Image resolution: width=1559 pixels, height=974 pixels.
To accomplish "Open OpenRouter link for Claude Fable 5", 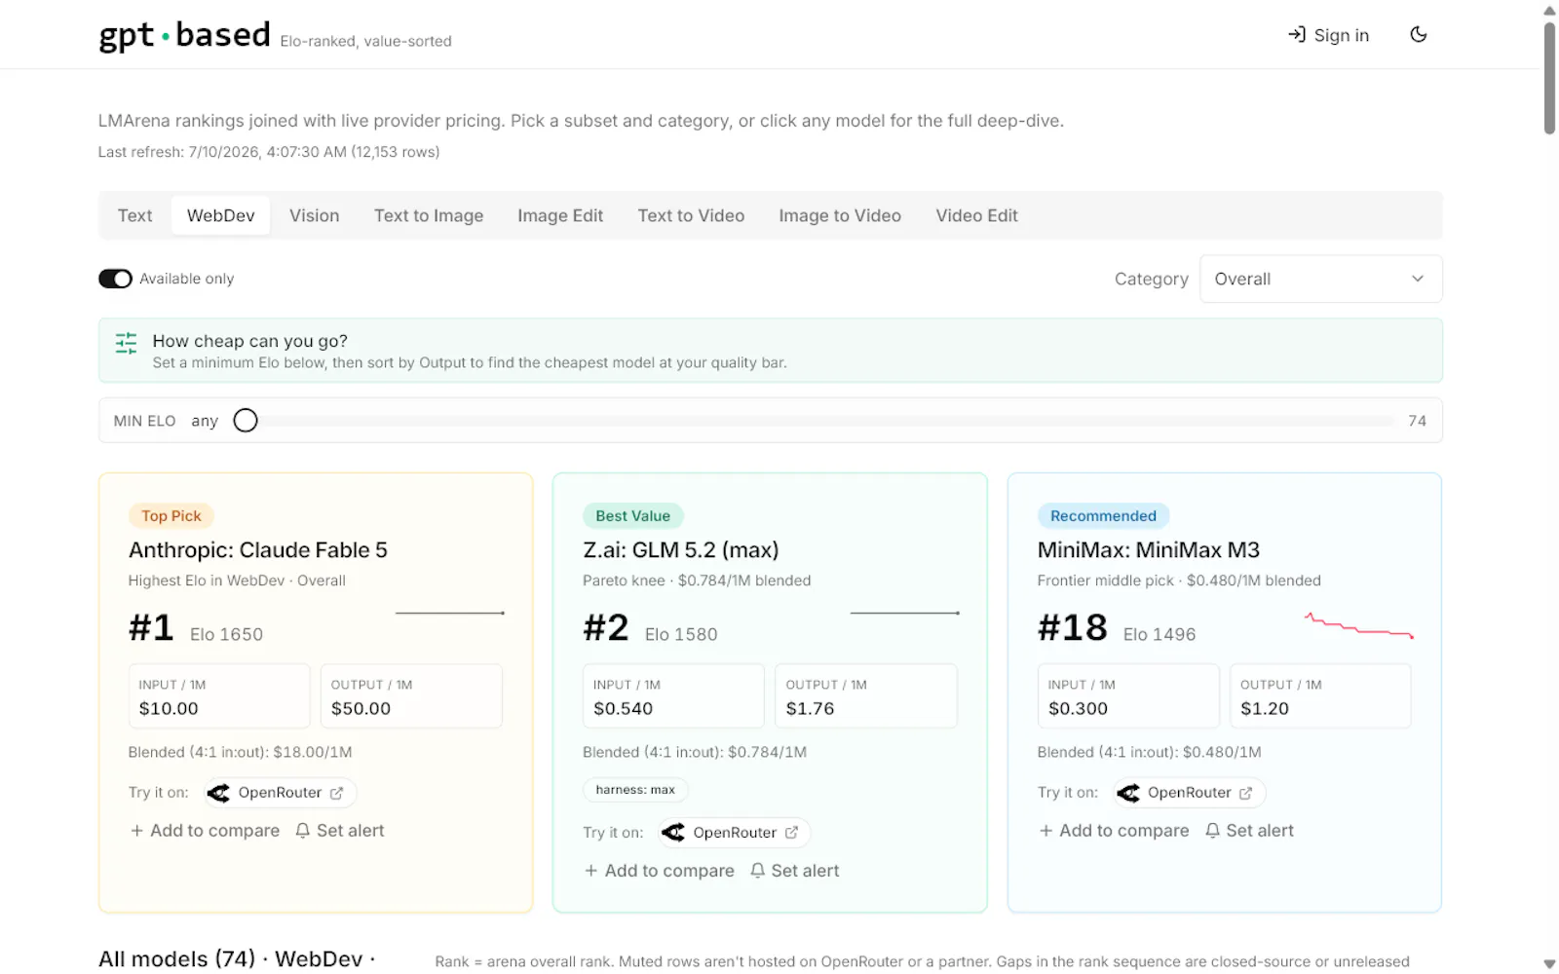I will (280, 793).
